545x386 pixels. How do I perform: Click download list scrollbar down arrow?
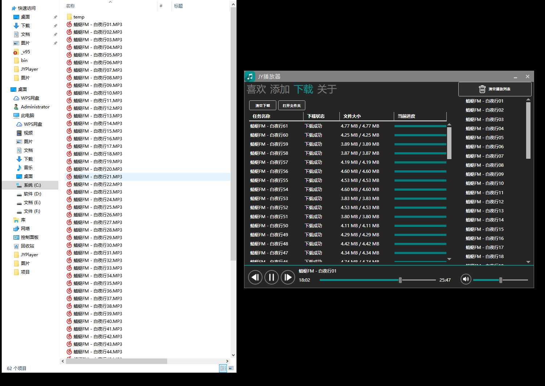click(449, 259)
